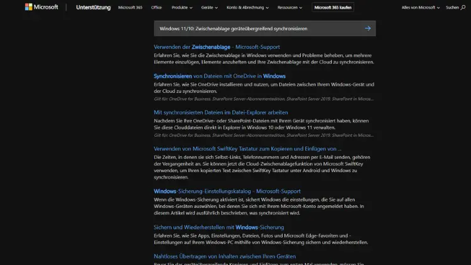This screenshot has width=471, height=265.
Task: Expand the Alles von Microsoft dropdown
Action: (421, 7)
